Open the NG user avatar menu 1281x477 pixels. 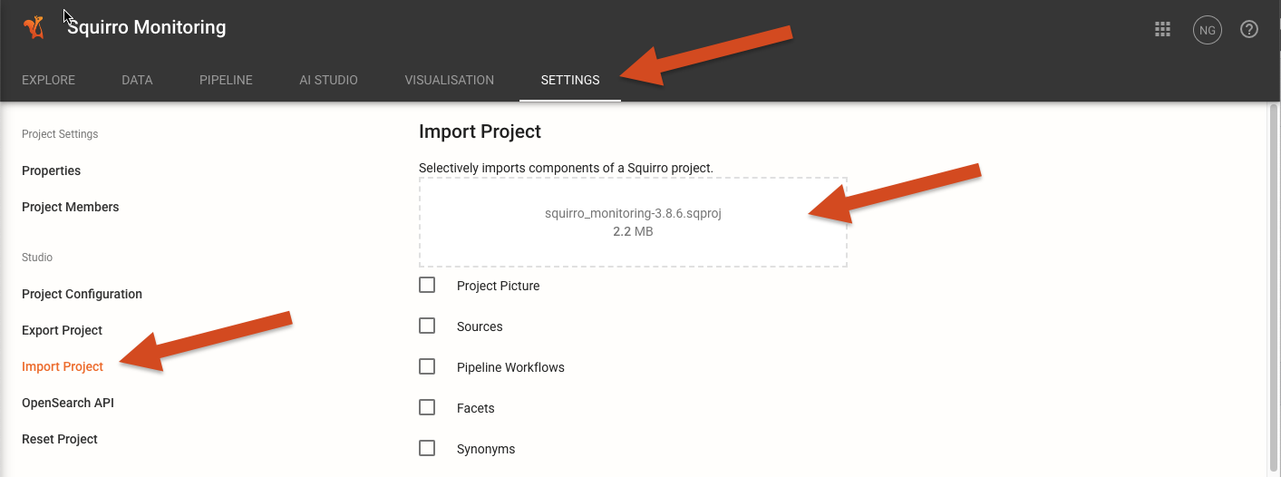pos(1207,30)
